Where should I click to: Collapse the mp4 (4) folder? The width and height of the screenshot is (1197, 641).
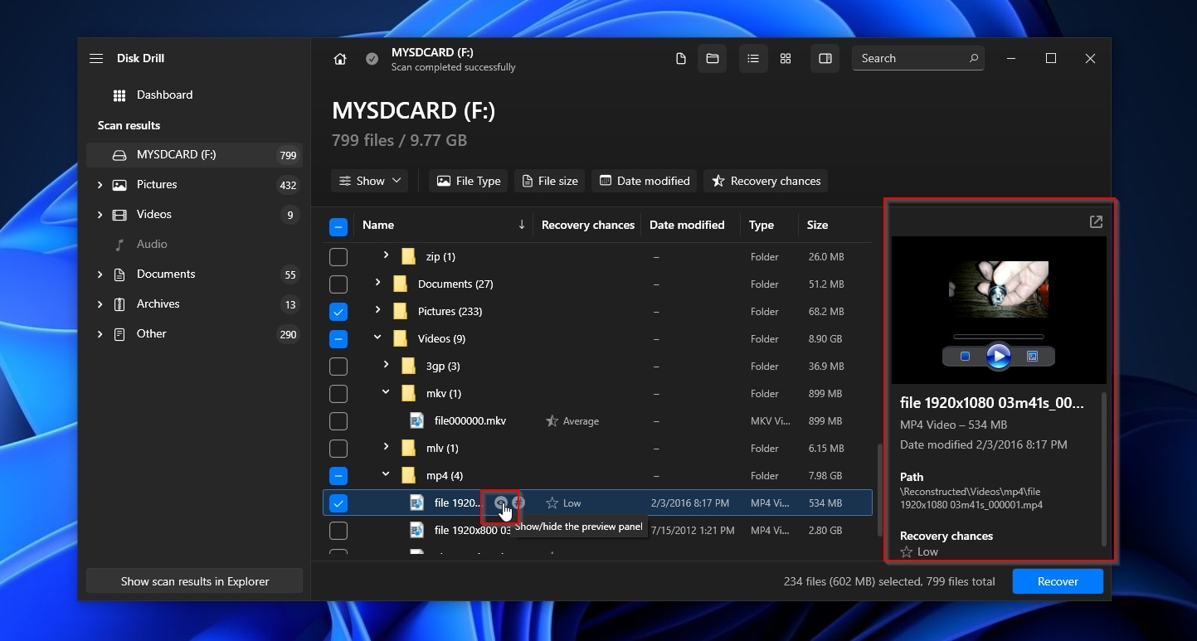(x=385, y=475)
